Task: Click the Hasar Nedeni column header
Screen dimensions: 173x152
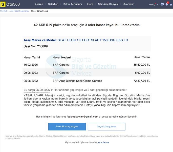Action: tap(61, 57)
